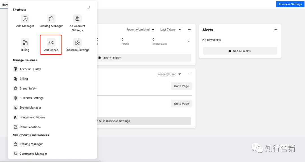Click the Account Quality shield icon

pos(15,69)
